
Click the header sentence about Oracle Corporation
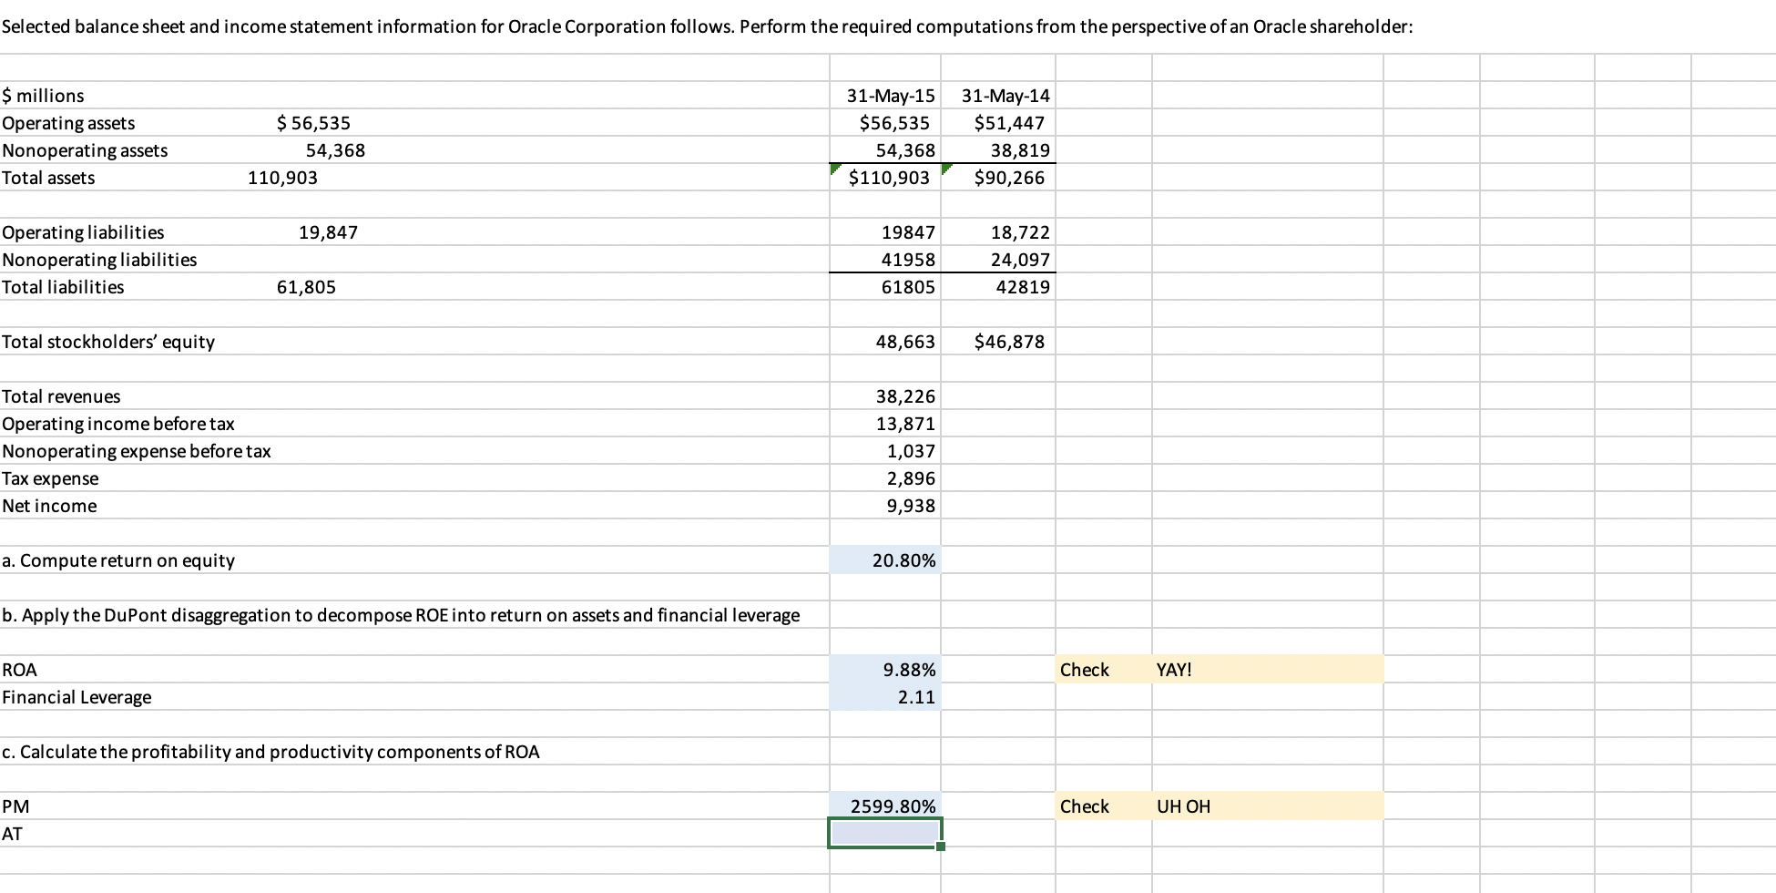pos(708,26)
